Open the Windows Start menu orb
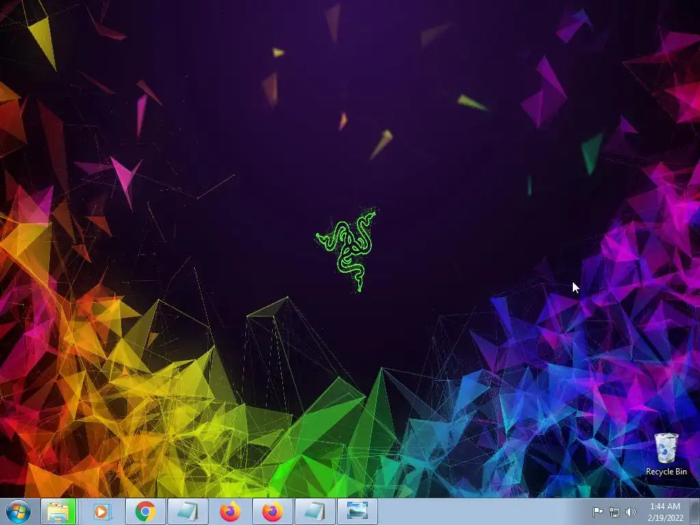Screen dimensions: 700x525 pos(18,511)
